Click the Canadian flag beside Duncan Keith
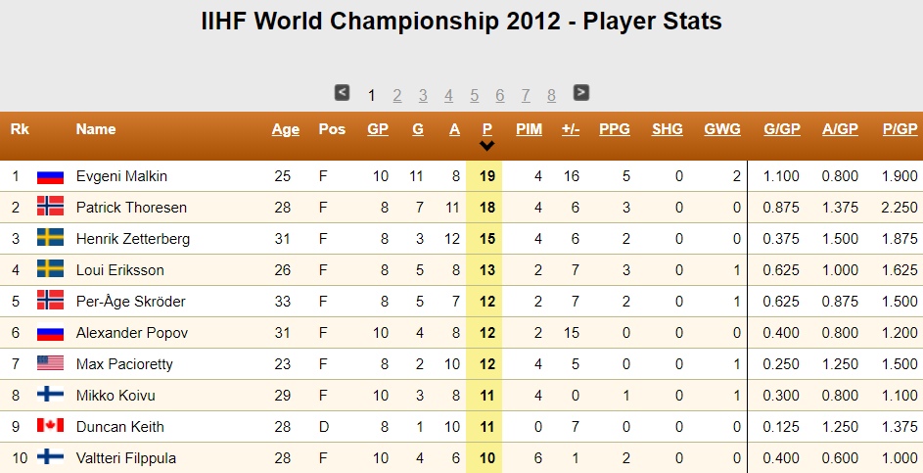This screenshot has width=923, height=473. pos(50,426)
